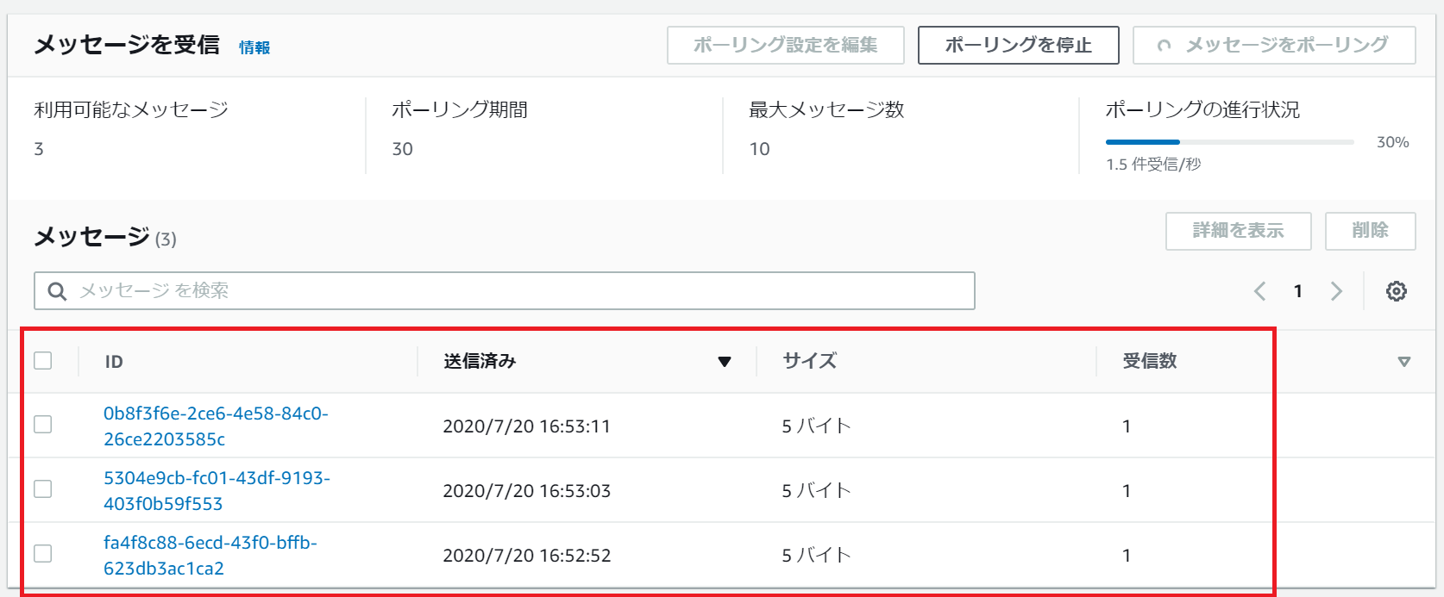Viewport: 1444px width, 597px height.
Task: Toggle the select-all messages checkbox
Action: point(43,360)
